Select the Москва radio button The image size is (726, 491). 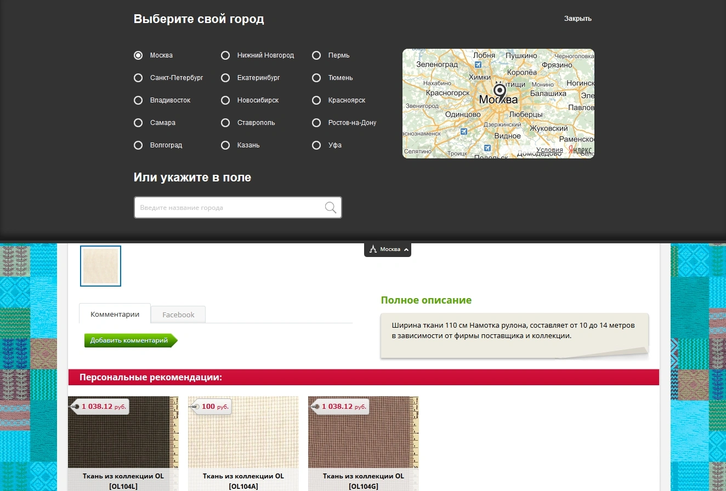138,55
